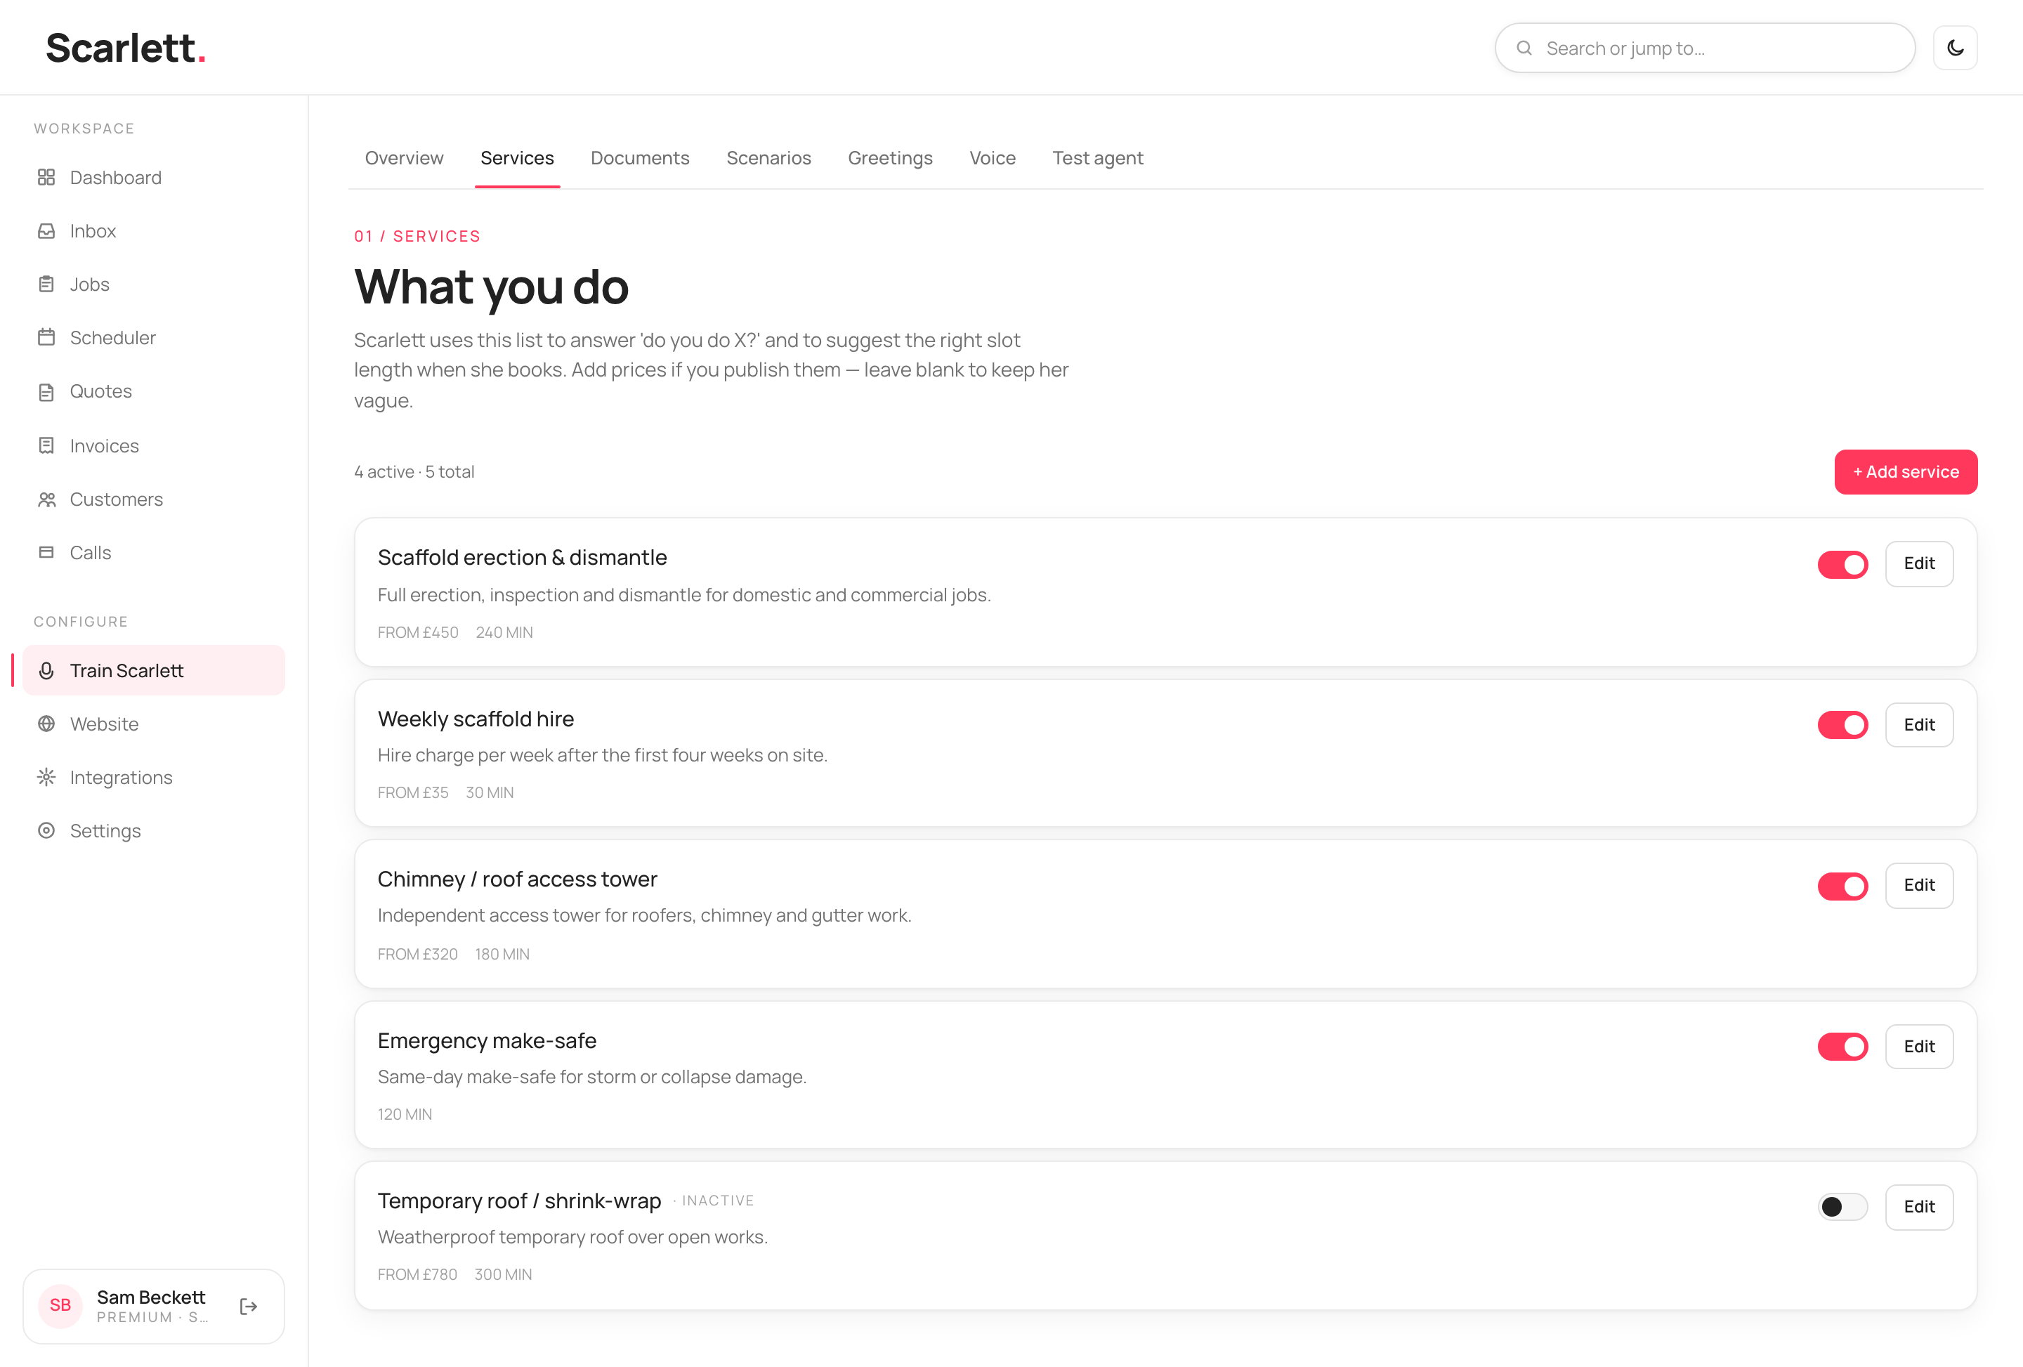Toggle dark mode with moon icon
Image resolution: width=2023 pixels, height=1367 pixels.
[1955, 48]
